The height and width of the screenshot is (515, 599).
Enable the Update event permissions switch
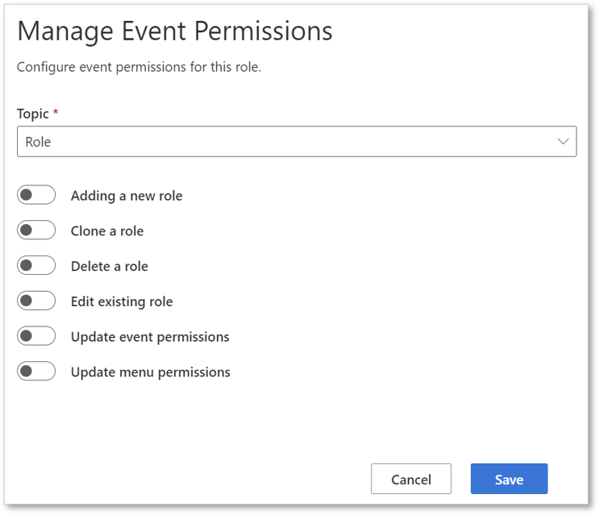click(36, 336)
